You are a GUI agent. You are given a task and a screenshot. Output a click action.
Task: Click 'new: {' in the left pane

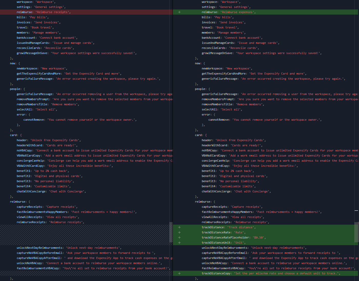tap(15, 63)
